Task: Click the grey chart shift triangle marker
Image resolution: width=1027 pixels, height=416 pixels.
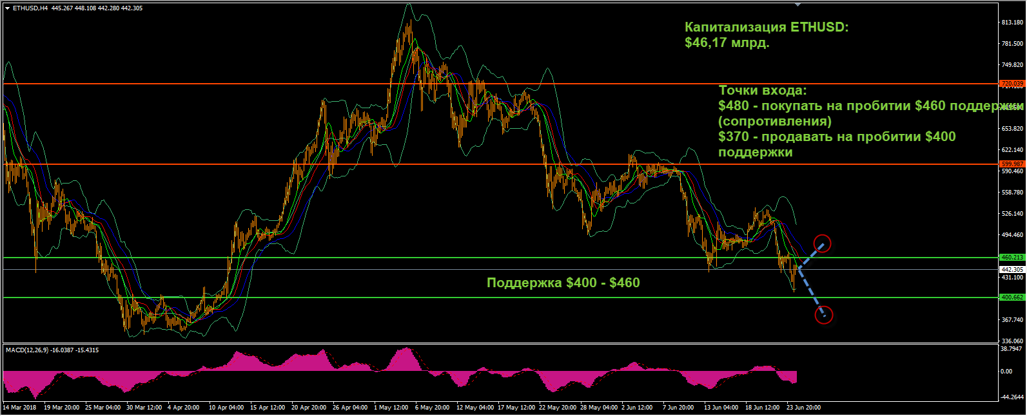Action: point(798,4)
